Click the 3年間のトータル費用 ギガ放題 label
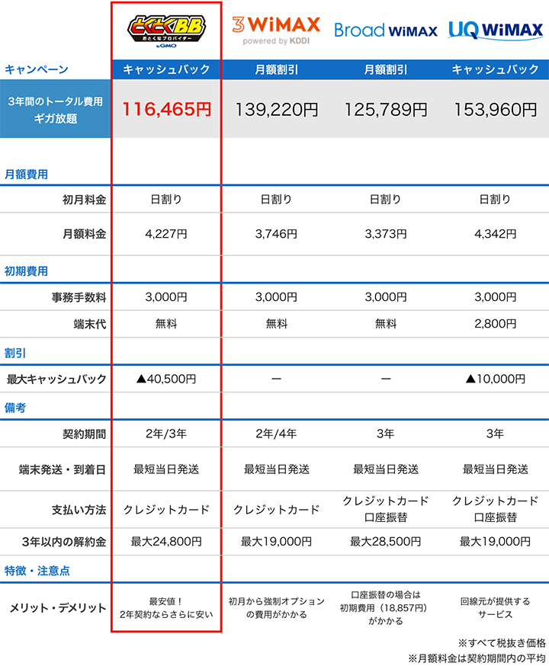Image resolution: width=549 pixels, height=666 pixels. point(55,110)
